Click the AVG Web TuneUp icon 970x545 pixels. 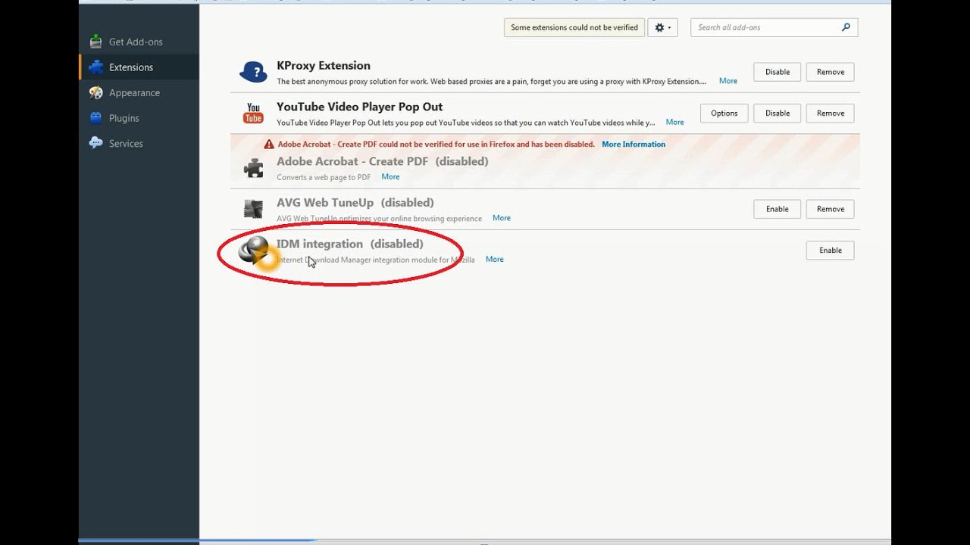pyautogui.click(x=253, y=209)
